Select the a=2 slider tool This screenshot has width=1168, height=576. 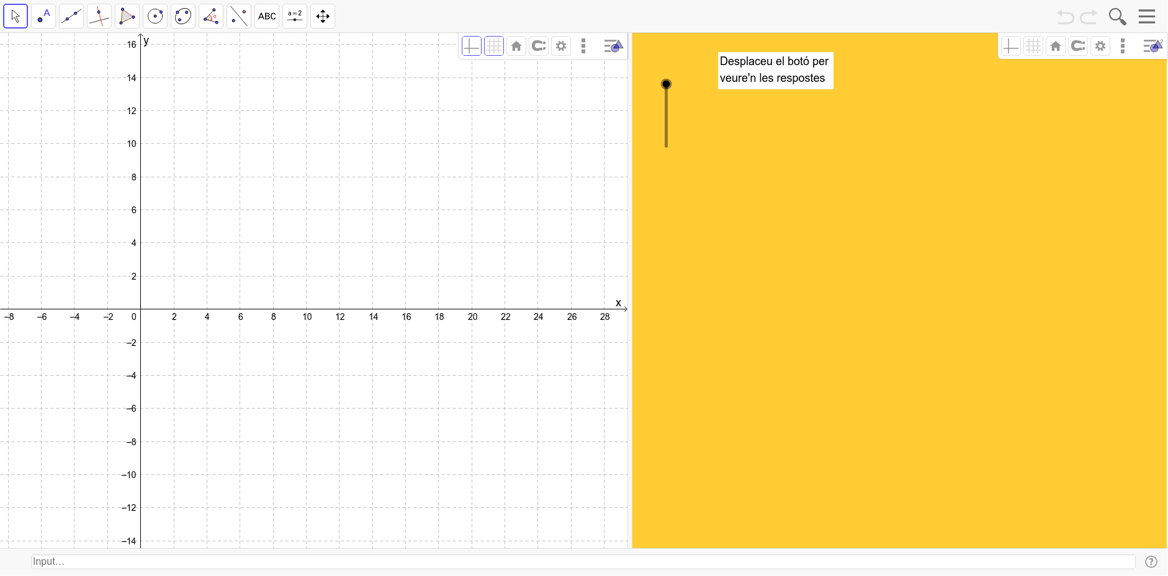[295, 16]
